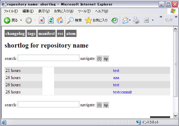Print the page with printer icon
This screenshot has width=179, height=126.
(136, 20)
